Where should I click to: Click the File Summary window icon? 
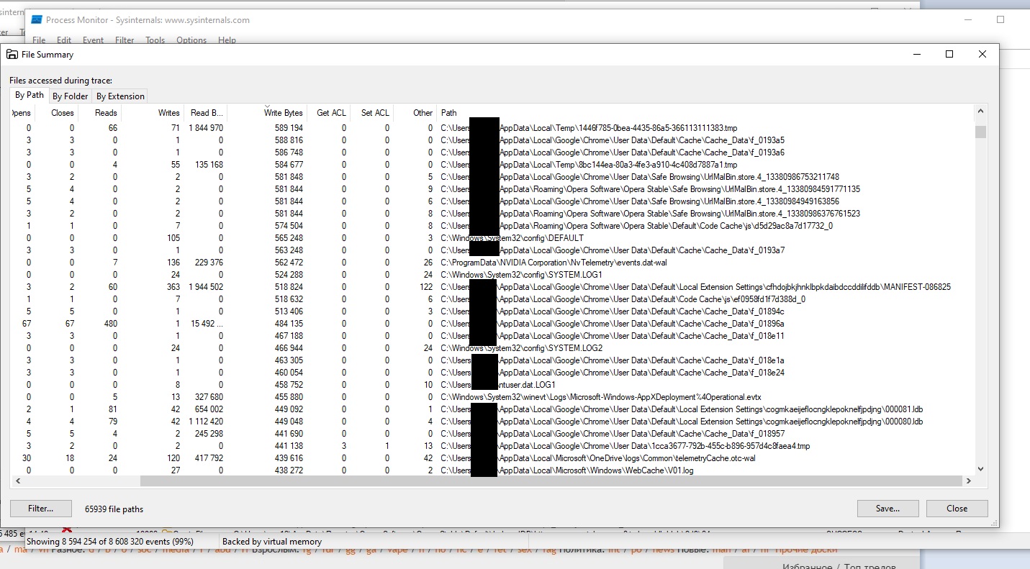[12, 55]
